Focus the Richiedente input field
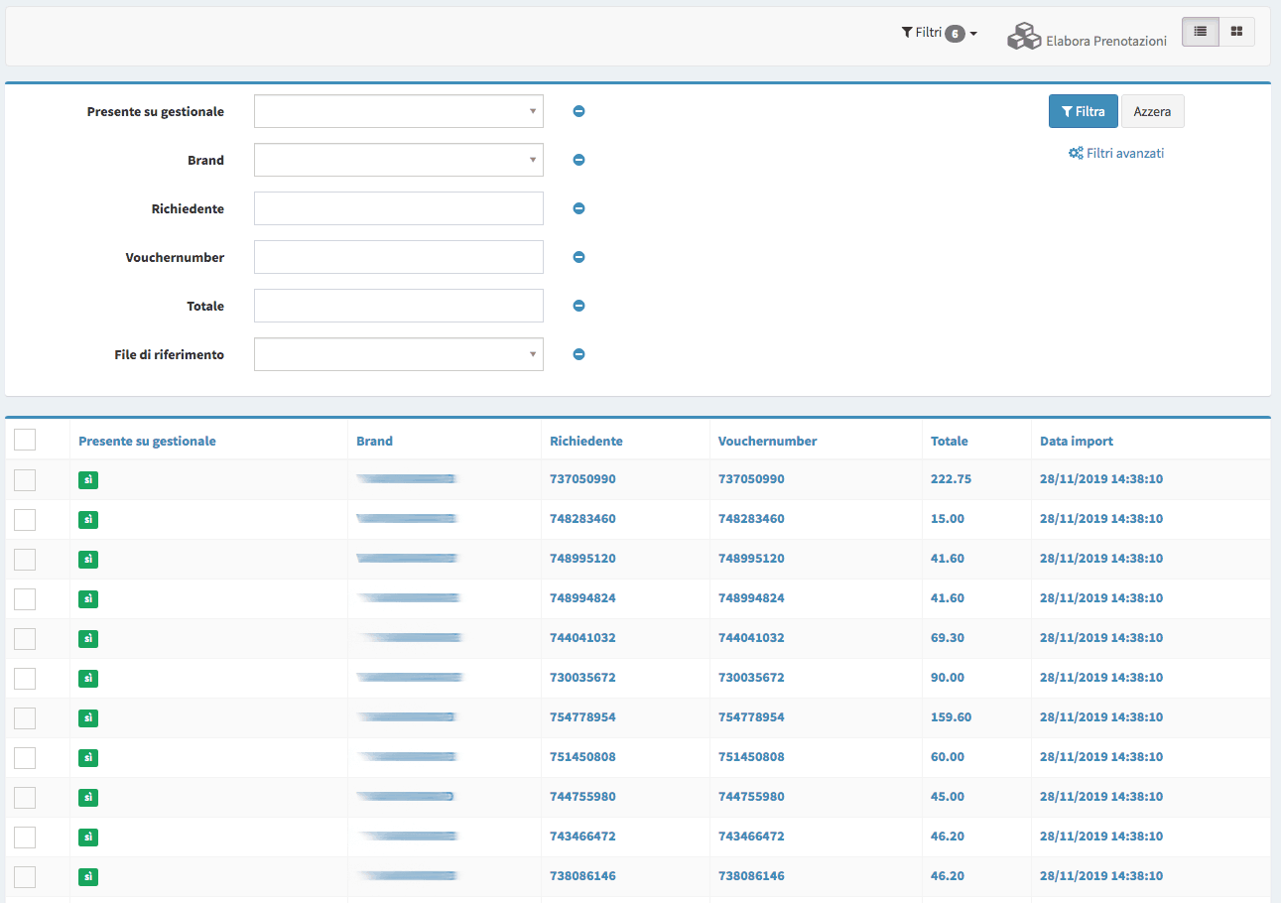This screenshot has height=903, width=1281. pos(399,208)
